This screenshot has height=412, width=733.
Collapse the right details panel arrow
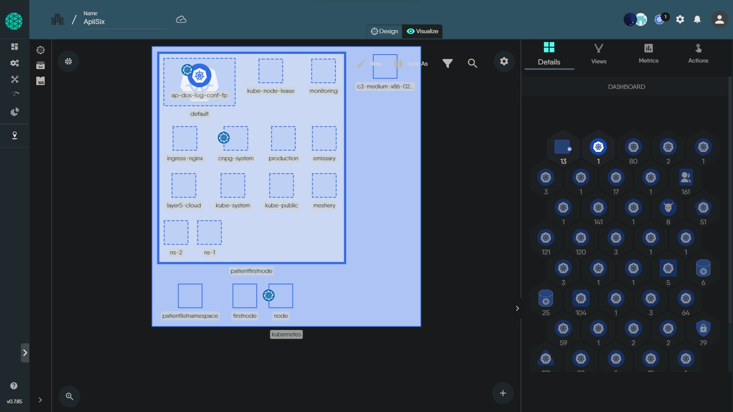517,308
